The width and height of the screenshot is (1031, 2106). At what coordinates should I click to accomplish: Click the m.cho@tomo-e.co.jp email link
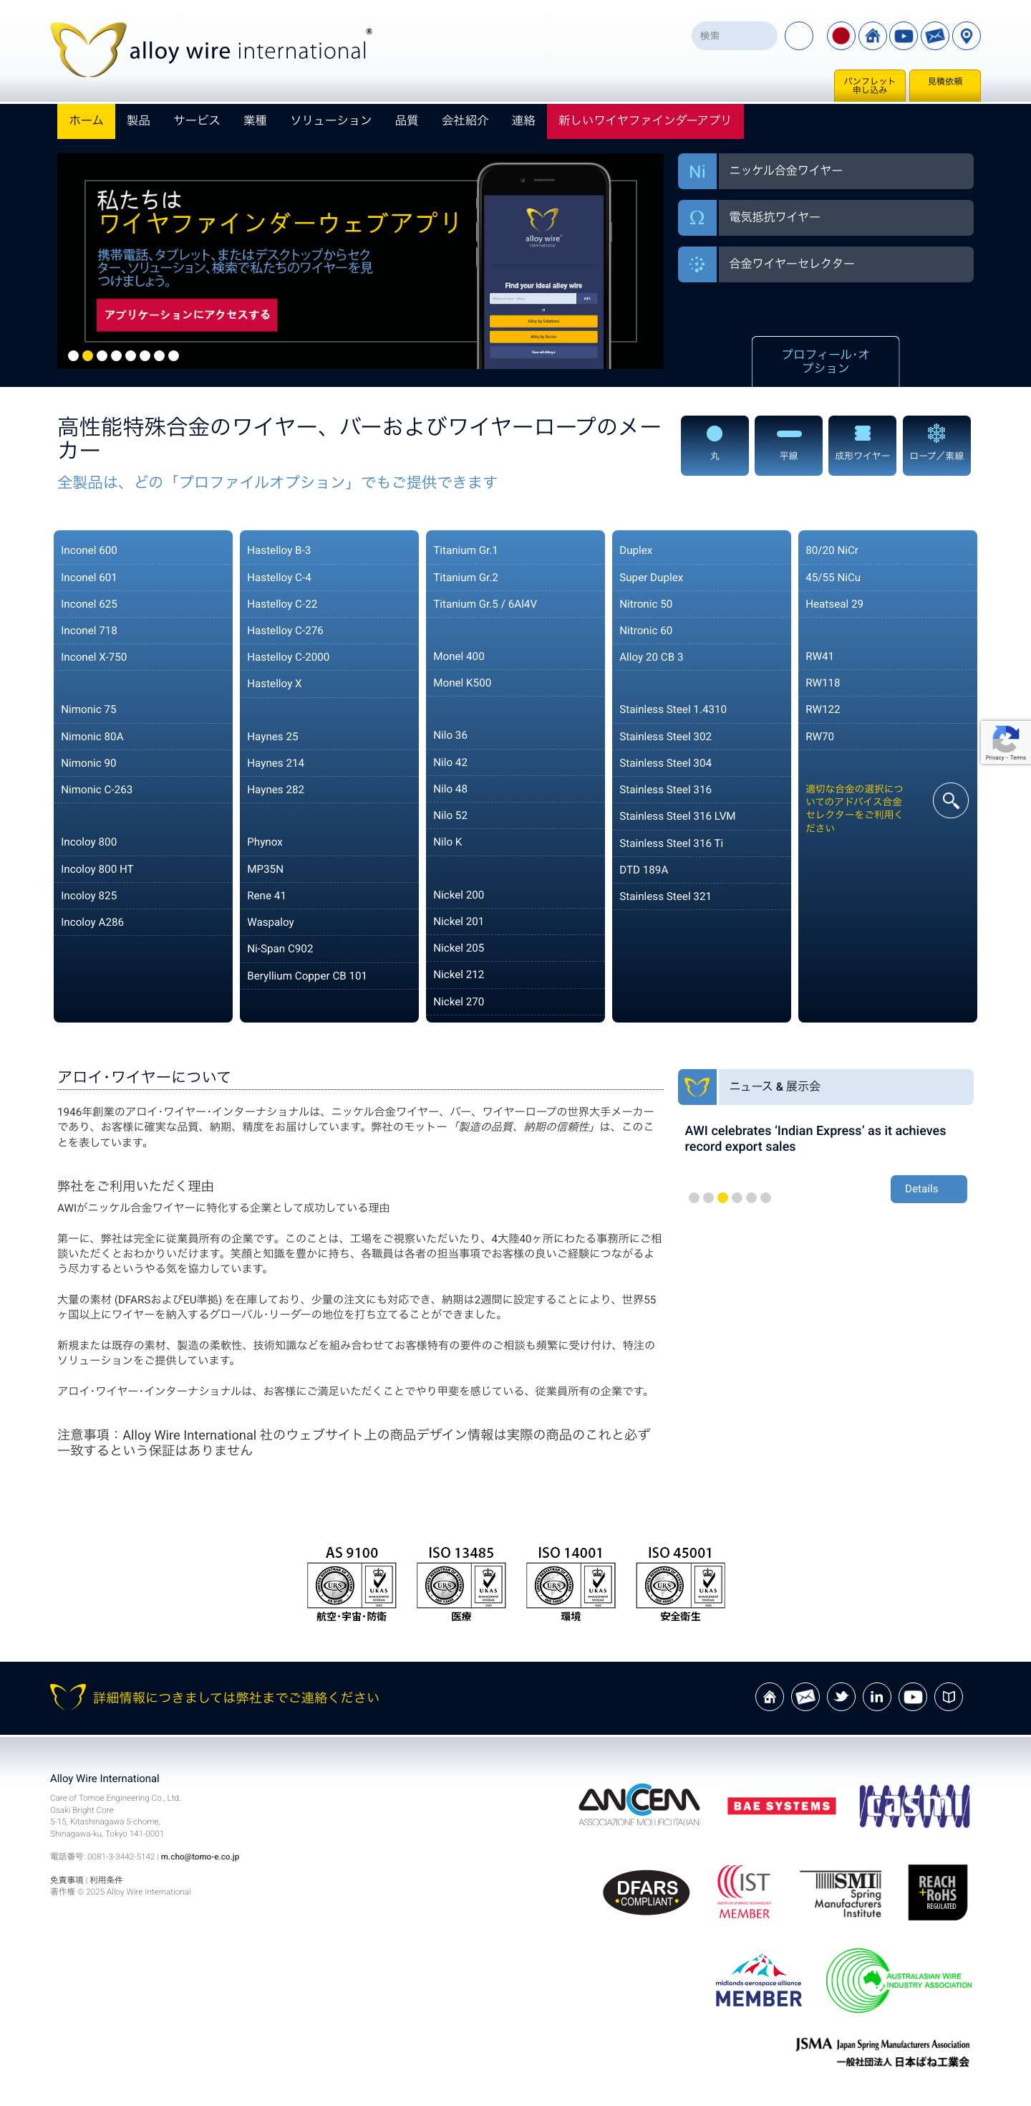click(x=200, y=1857)
